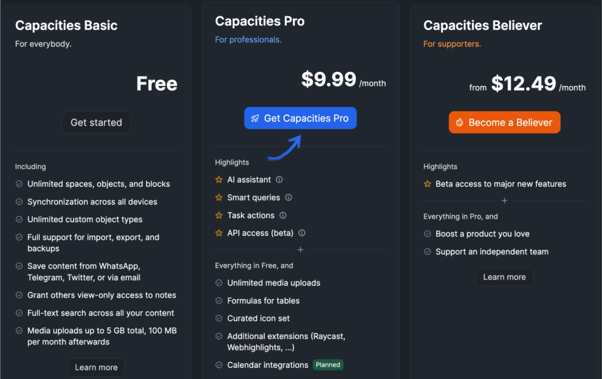Click the star icon beside Task actions
Screen dimensions: 602x379
point(219,215)
